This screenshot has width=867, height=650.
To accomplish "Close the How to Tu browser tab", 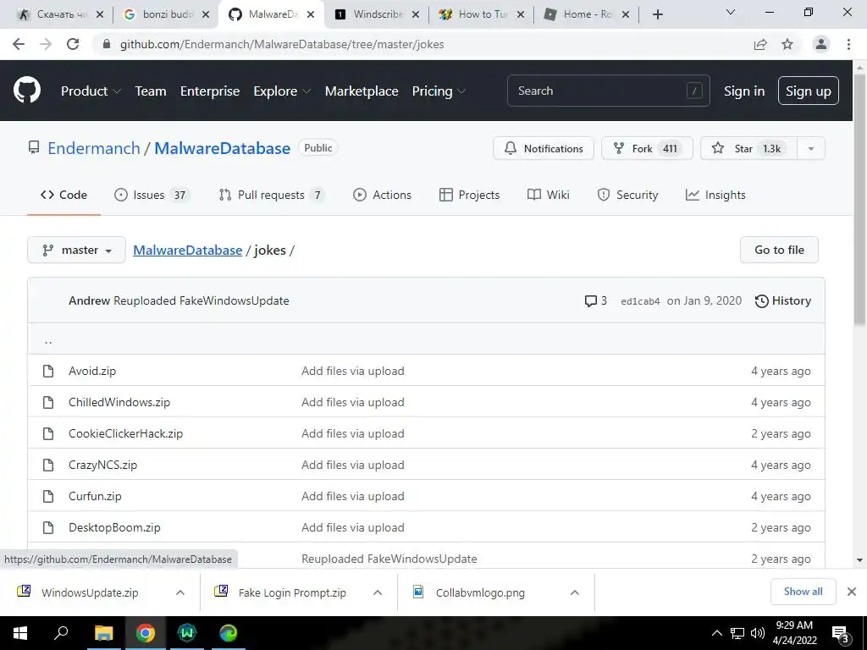I will (x=521, y=14).
